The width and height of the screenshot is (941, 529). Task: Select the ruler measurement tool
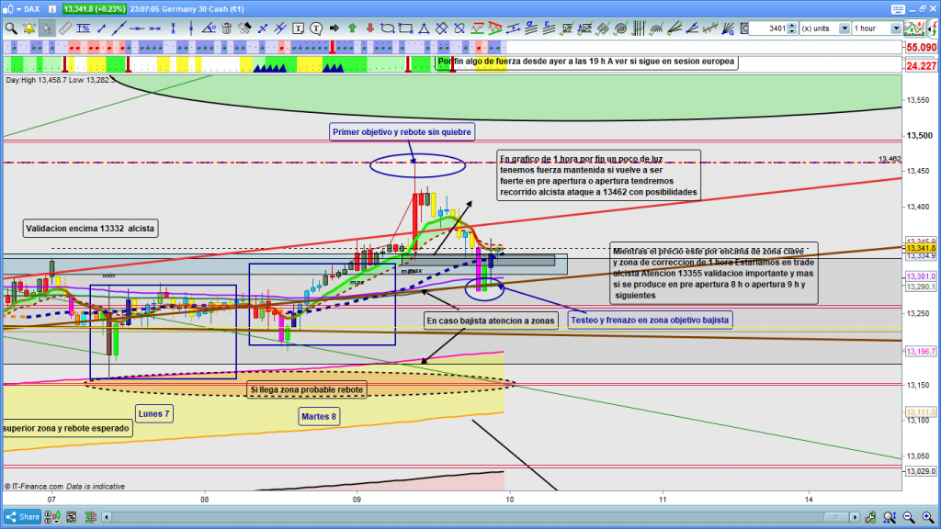click(x=63, y=28)
